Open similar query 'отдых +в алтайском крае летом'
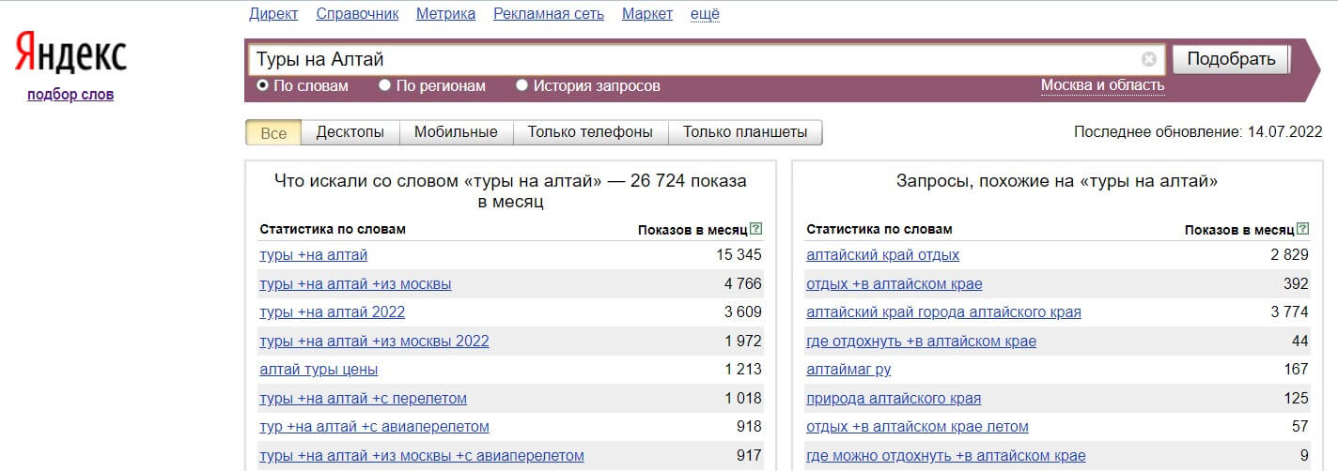This screenshot has height=471, width=1338. coord(917,427)
